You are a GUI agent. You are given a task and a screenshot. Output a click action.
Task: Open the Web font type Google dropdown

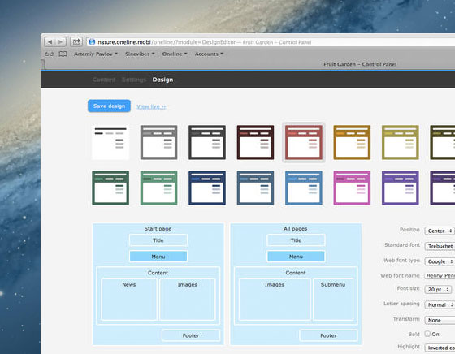click(x=440, y=261)
